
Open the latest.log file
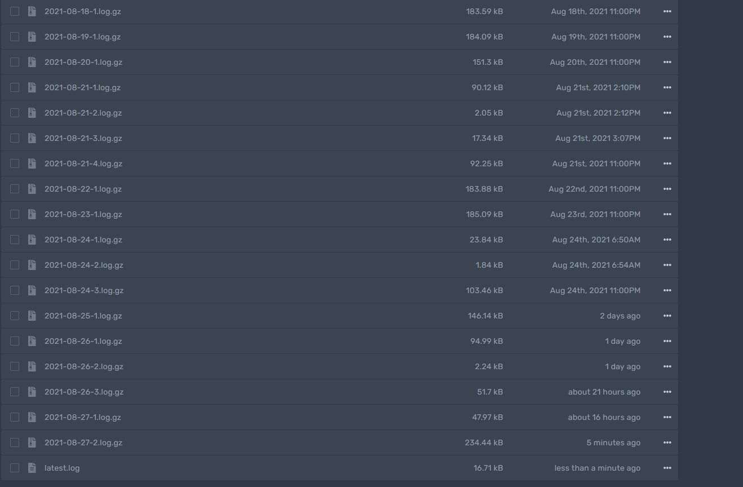[62, 467]
